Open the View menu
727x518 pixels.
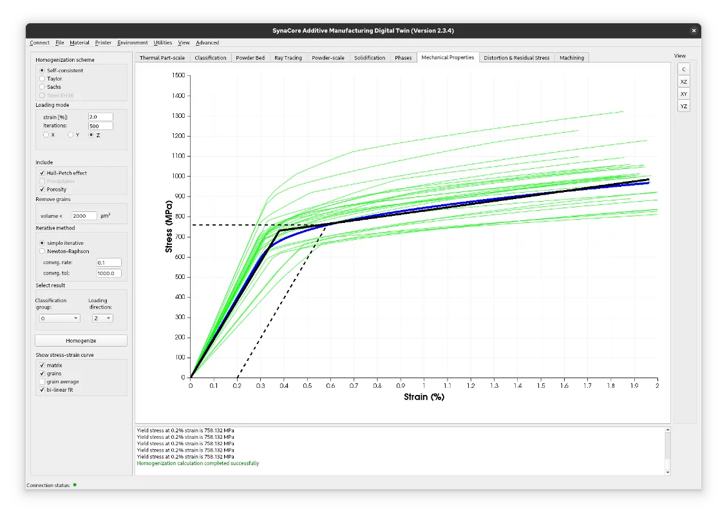pos(184,43)
